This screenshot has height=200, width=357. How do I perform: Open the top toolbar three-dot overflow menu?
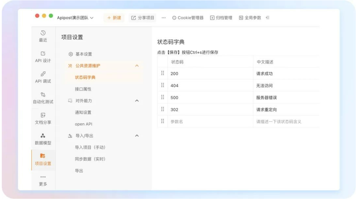(164, 18)
